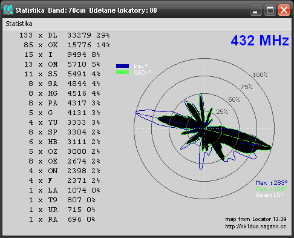Click the blue km/° legend swatch
The width and height of the screenshot is (294, 238).
pyautogui.click(x=122, y=66)
